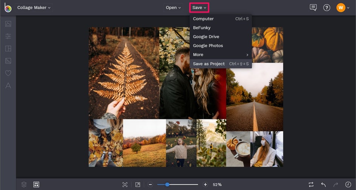Select the feet in leaves photo
Screen dimensions: 356x190
click(106, 143)
